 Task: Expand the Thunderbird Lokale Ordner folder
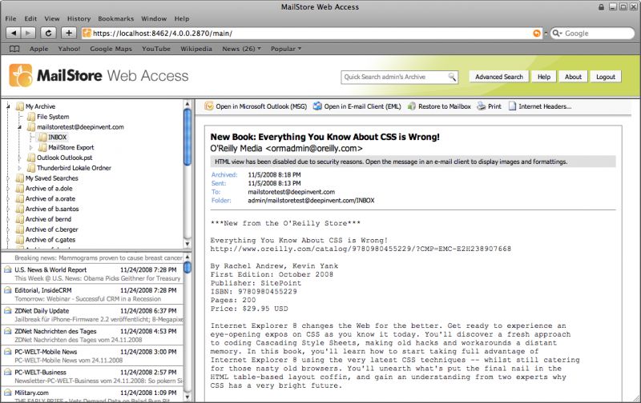19,168
